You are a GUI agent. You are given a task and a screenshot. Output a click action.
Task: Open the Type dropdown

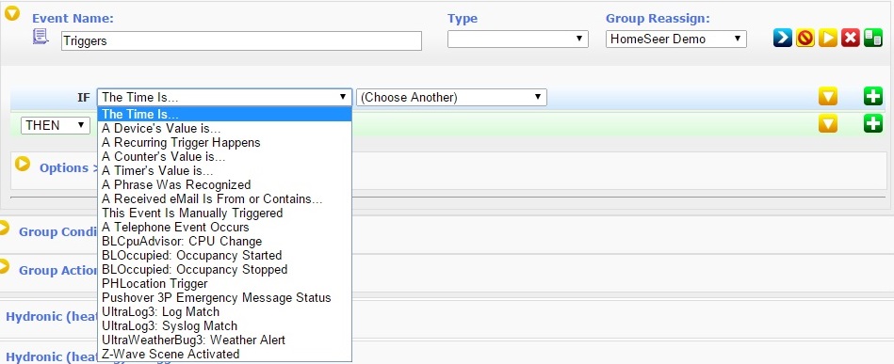pos(518,39)
